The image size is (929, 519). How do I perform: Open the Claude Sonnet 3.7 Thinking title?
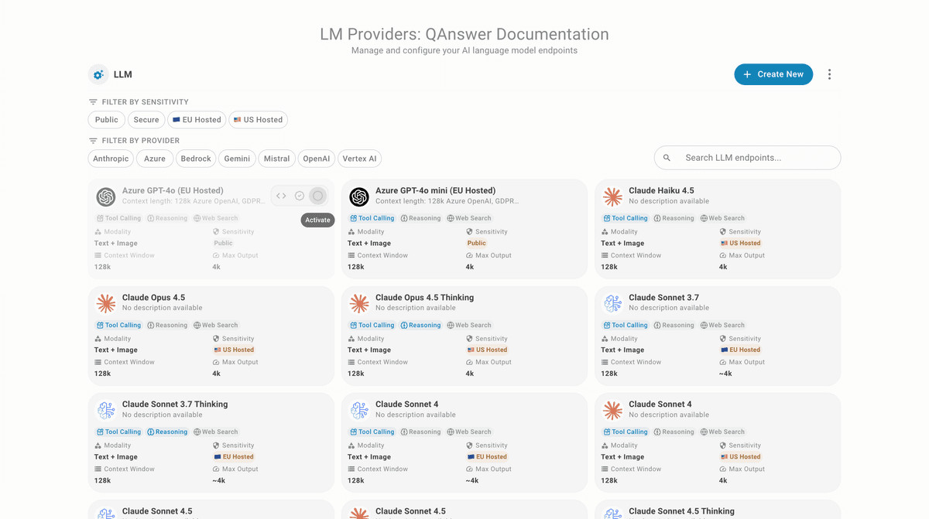(175, 404)
